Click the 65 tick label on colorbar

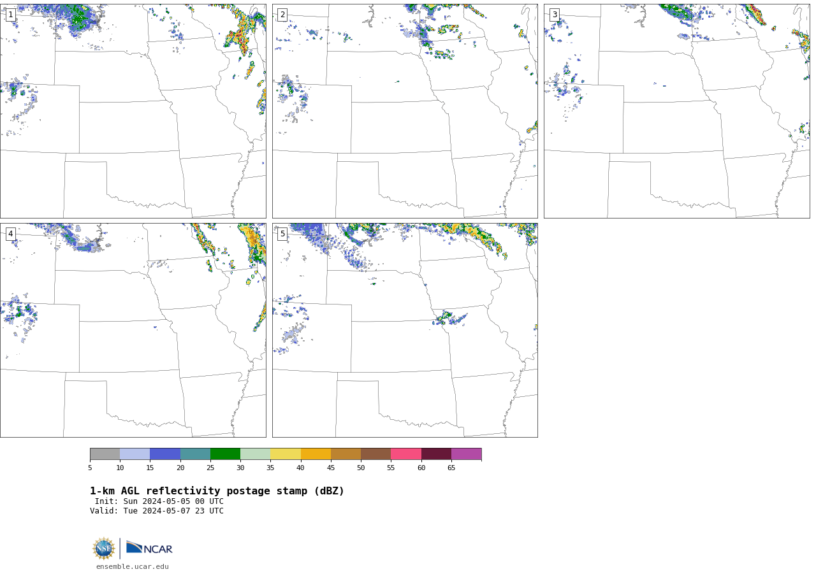(x=451, y=468)
